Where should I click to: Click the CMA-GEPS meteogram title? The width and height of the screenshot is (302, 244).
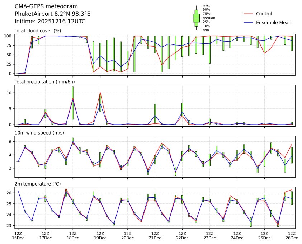[41, 6]
